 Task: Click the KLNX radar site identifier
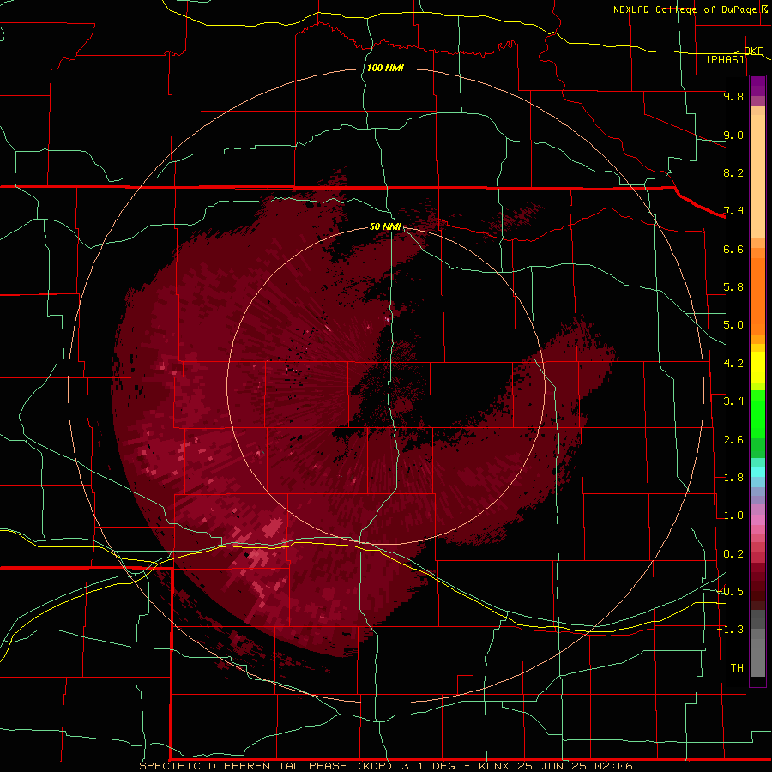click(x=495, y=766)
